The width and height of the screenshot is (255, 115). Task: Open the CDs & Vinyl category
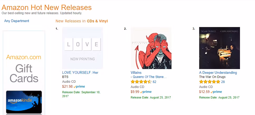[x=97, y=21]
